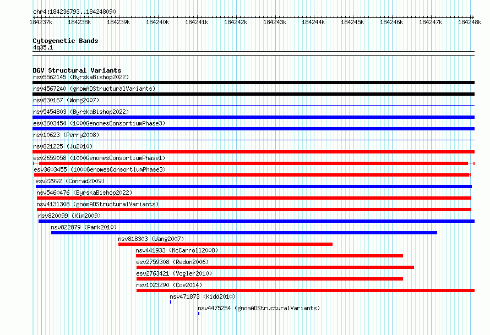The width and height of the screenshot is (490, 335).
Task: Click the nsv5454803 (ByrskaBishop2022) label
Action: coord(80,112)
